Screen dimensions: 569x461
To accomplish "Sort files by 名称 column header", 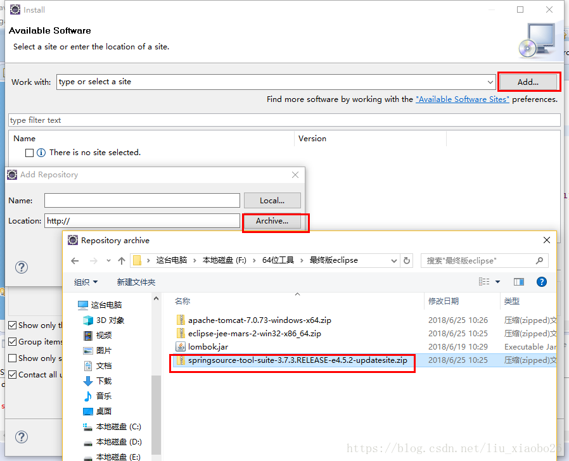I will pyautogui.click(x=182, y=301).
